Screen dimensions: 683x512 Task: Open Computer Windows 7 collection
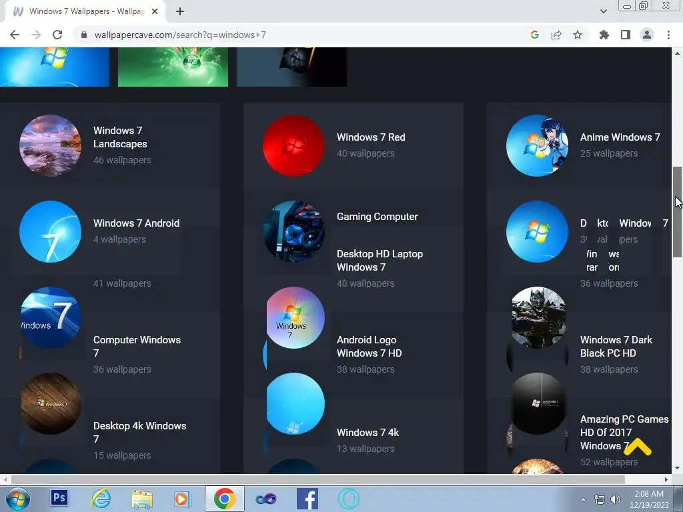(x=137, y=346)
